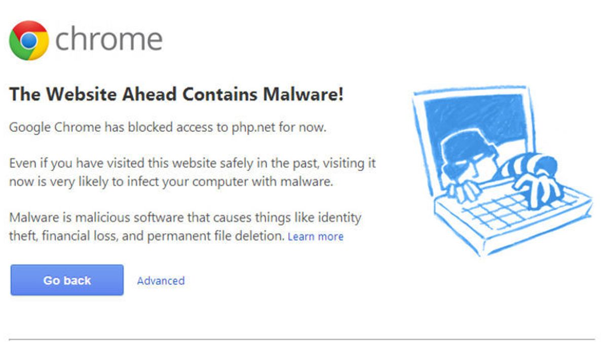The width and height of the screenshot is (608, 342).
Task: Click the Chrome logo icon
Action: [x=29, y=40]
